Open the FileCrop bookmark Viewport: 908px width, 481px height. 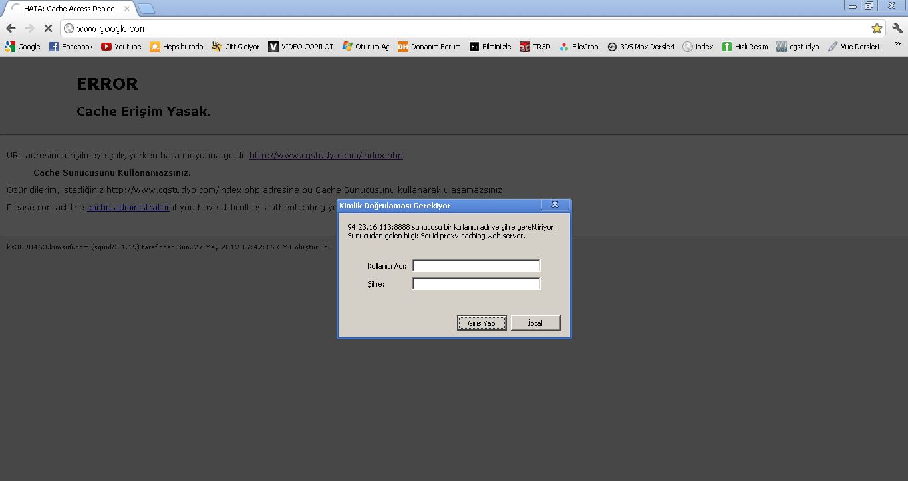coord(579,47)
